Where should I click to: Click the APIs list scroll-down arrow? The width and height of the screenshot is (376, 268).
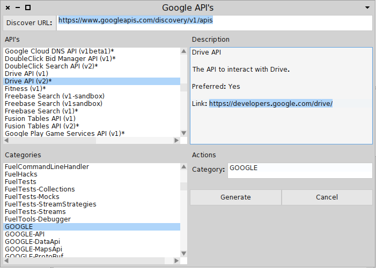coord(183,133)
